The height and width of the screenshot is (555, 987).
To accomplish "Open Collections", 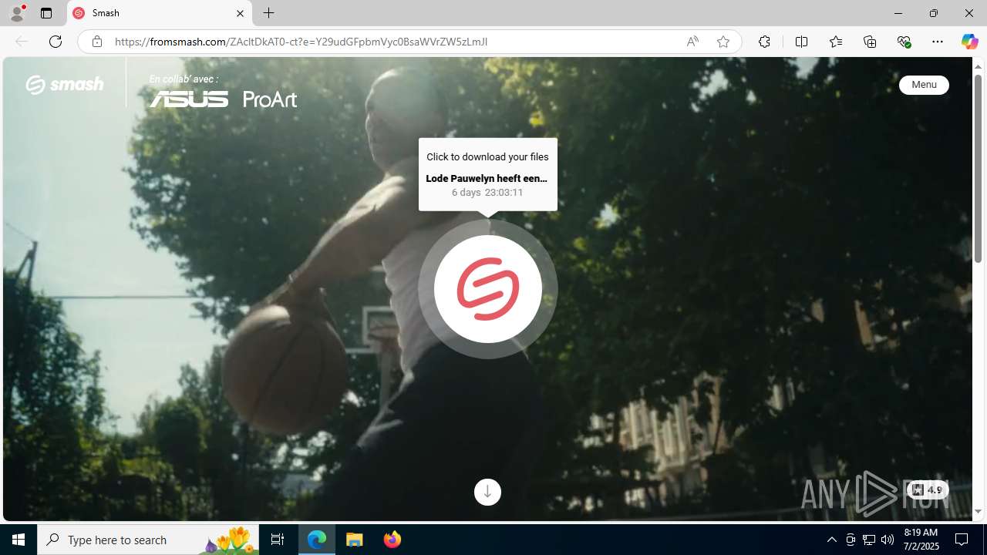I will pos(870,42).
